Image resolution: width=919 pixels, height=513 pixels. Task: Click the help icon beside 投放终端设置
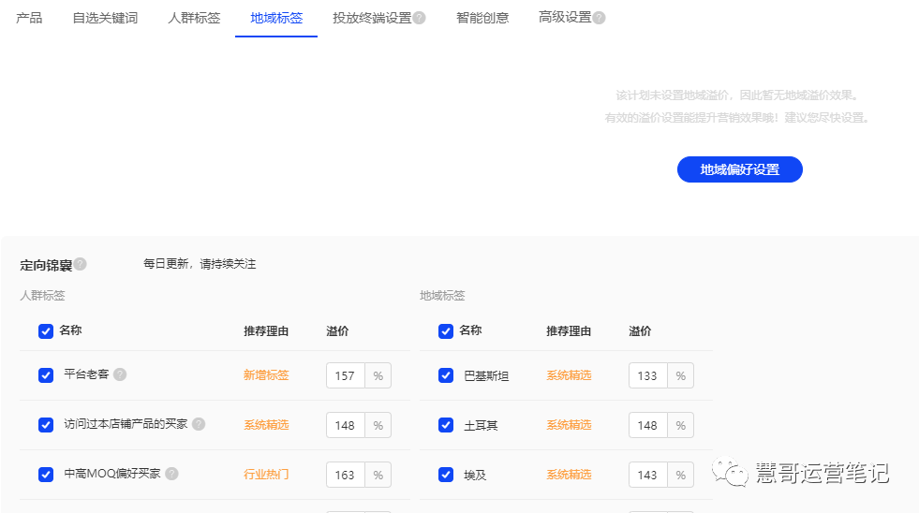(419, 18)
